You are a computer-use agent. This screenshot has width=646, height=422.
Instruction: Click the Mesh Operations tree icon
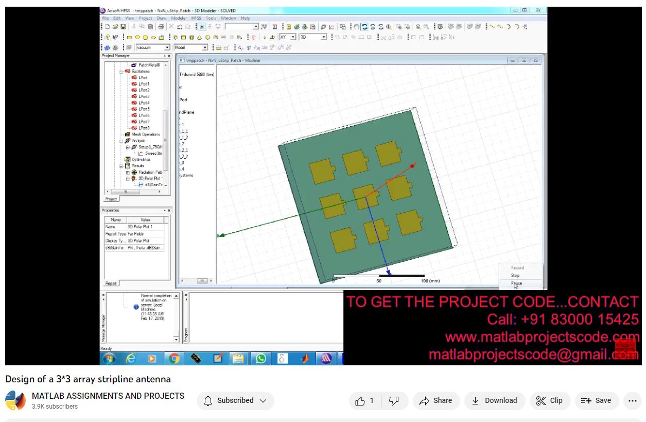[127, 134]
